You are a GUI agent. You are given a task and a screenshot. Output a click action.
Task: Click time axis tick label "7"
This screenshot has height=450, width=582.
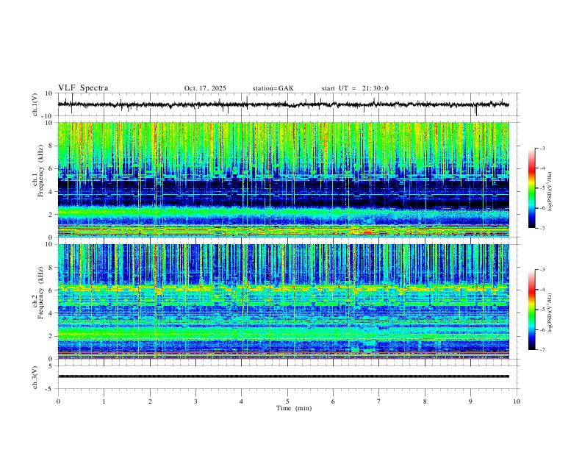379,401
